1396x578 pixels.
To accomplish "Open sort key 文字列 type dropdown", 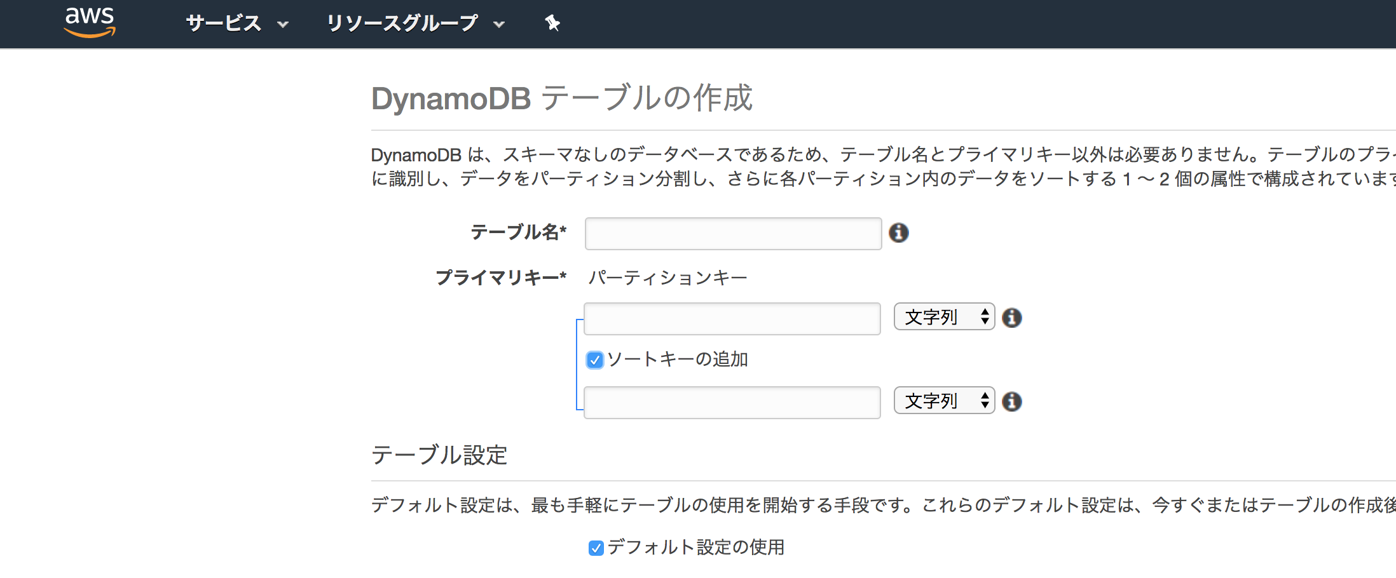I will click(944, 401).
